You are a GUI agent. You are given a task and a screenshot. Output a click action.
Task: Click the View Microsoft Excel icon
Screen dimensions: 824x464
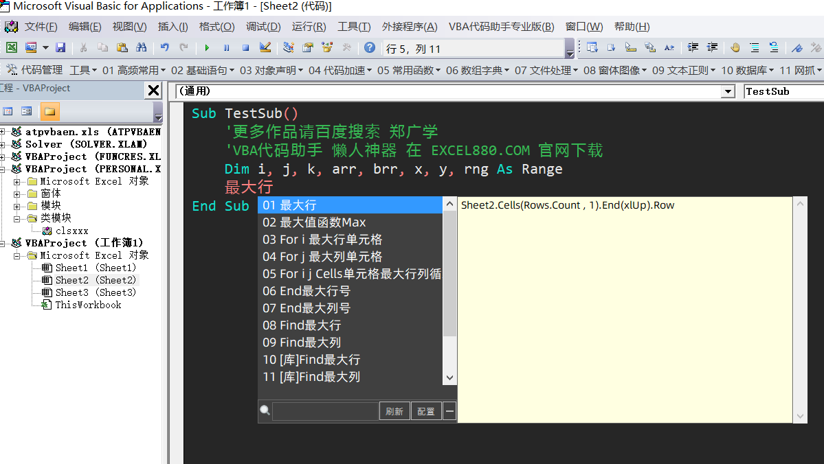[12, 48]
